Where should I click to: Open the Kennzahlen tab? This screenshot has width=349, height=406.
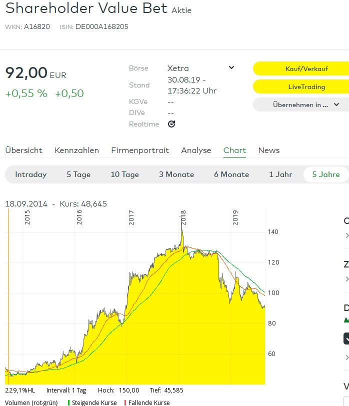coord(76,150)
